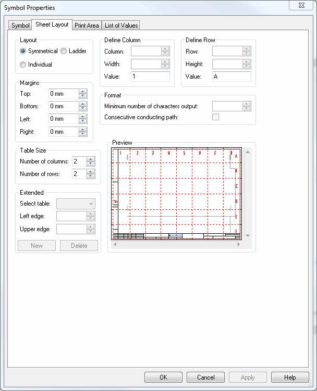Choose the Ladder layout radio button
This screenshot has height=391, width=317.
coord(64,51)
